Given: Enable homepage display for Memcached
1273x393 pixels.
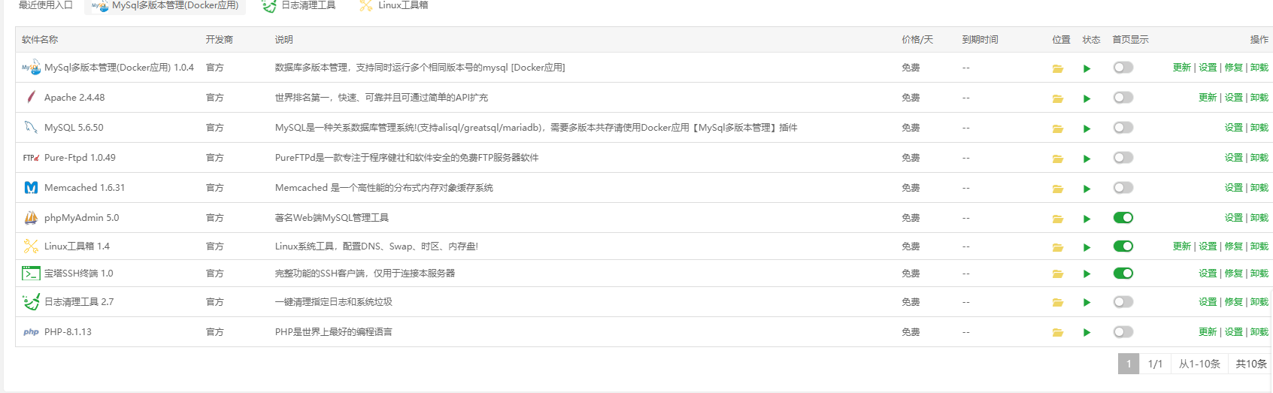Looking at the screenshot, I should 1123,188.
